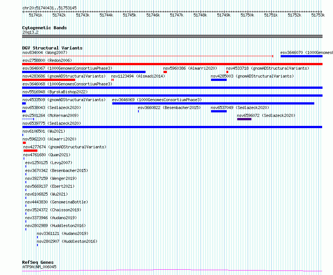Click the chr20:51740431..51753145 coordinate label
The width and height of the screenshot is (333, 275).
pyautogui.click(x=49, y=8)
